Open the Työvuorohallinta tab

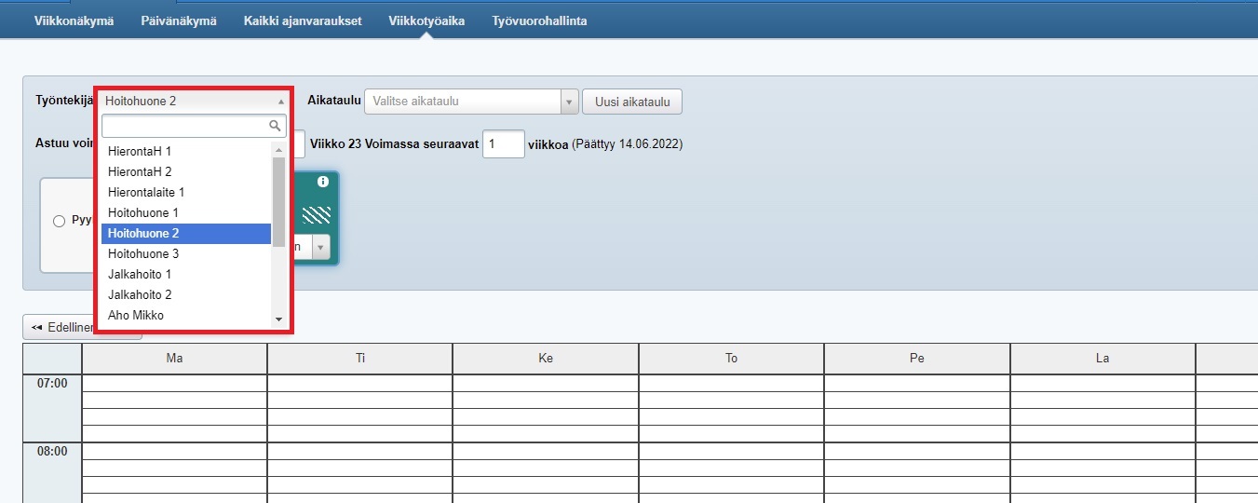click(539, 20)
